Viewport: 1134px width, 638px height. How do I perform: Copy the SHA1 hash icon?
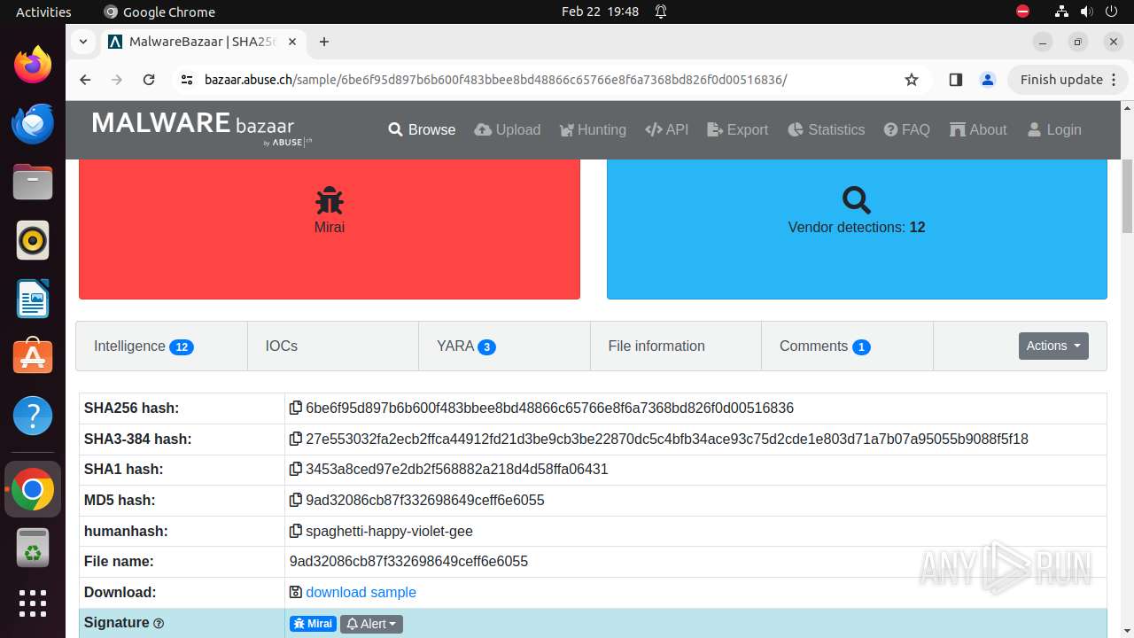(296, 470)
